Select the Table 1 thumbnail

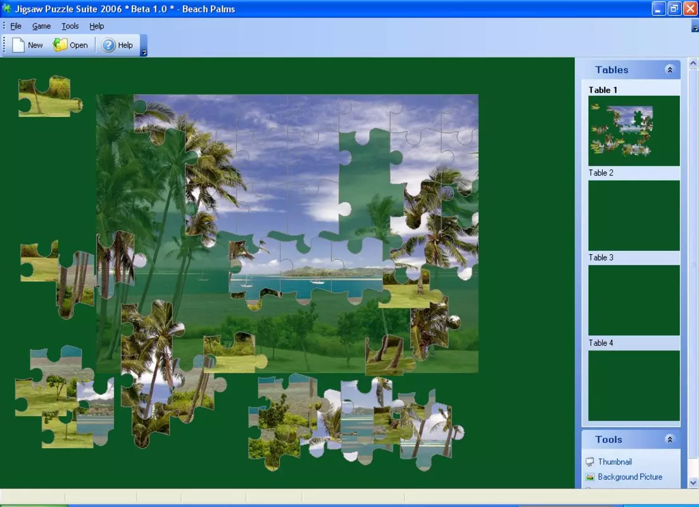click(633, 131)
